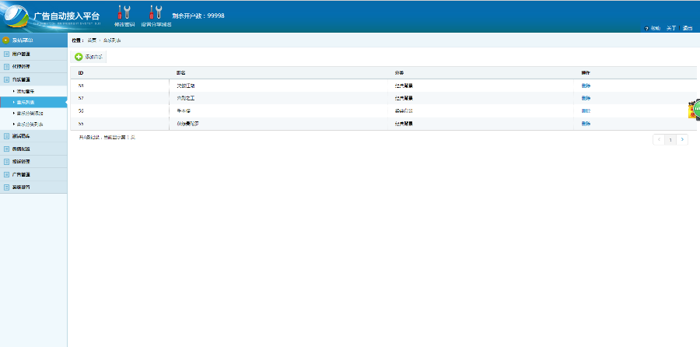Image resolution: width=700 pixels, height=347 pixels.
Task: Expand the menu section directly below 音乐分类列表
Action: [33, 135]
